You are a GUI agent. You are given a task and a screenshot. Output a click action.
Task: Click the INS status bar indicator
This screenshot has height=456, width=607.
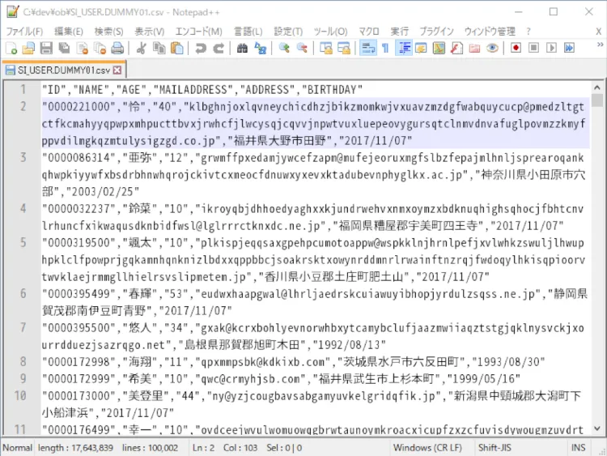tap(578, 448)
